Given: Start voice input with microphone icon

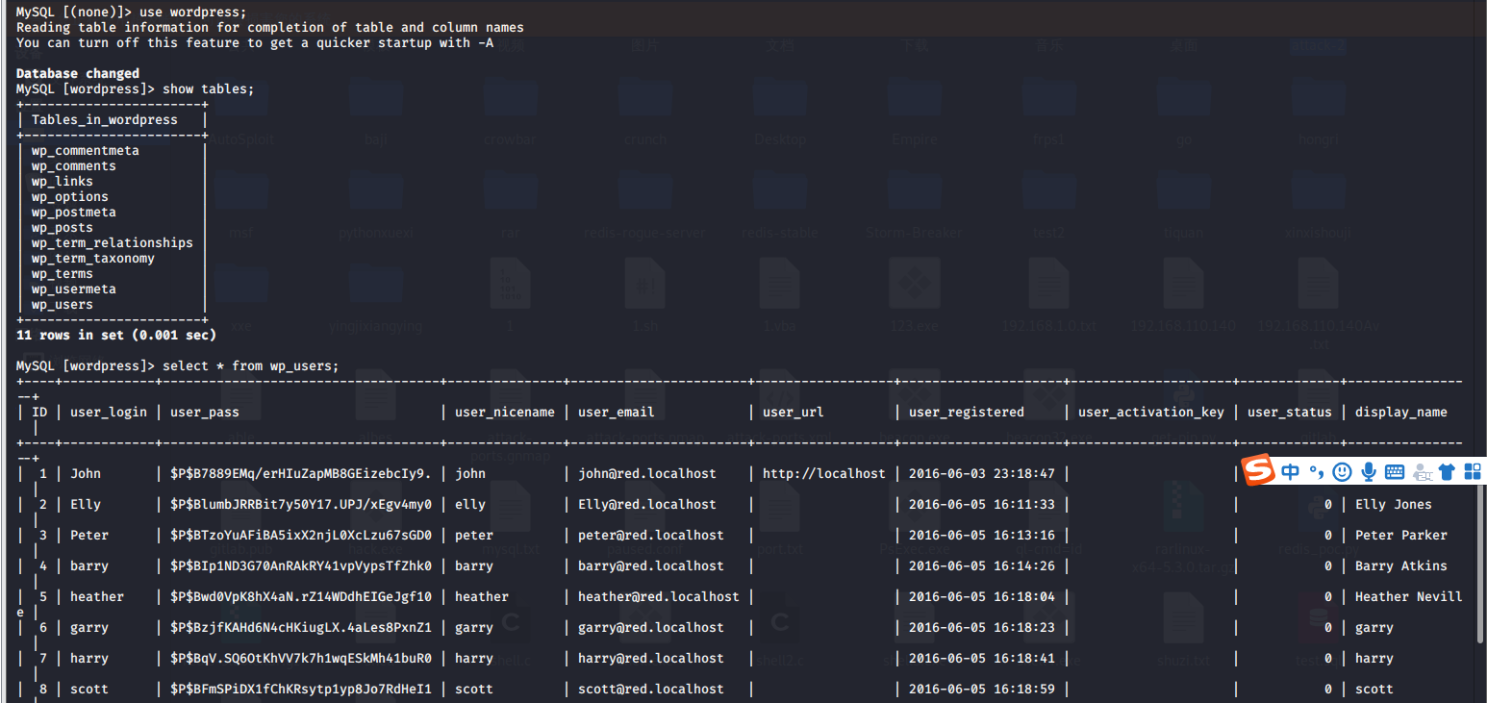Looking at the screenshot, I should pyautogui.click(x=1369, y=471).
